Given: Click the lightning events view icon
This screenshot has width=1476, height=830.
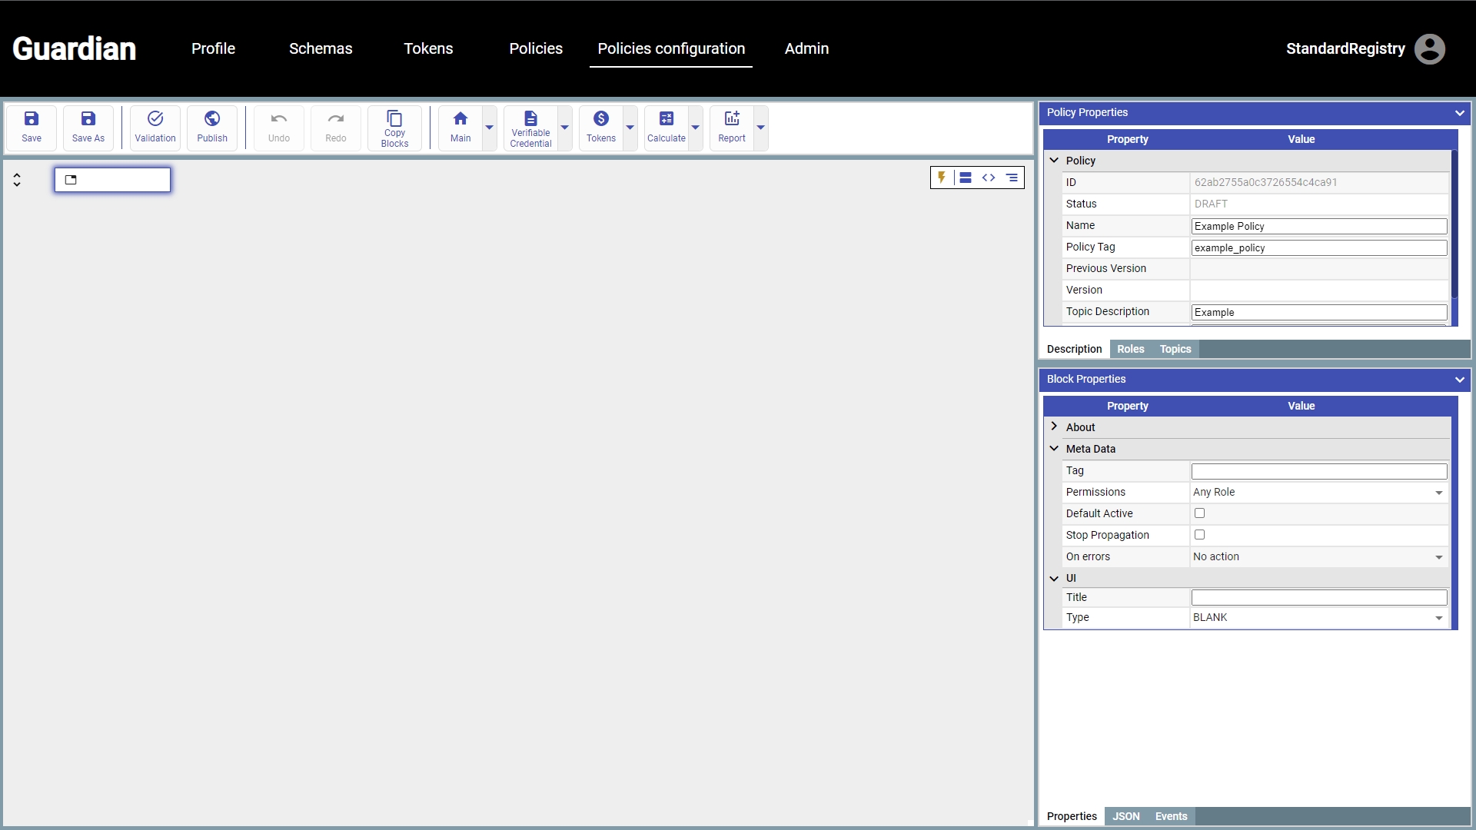Looking at the screenshot, I should (942, 178).
